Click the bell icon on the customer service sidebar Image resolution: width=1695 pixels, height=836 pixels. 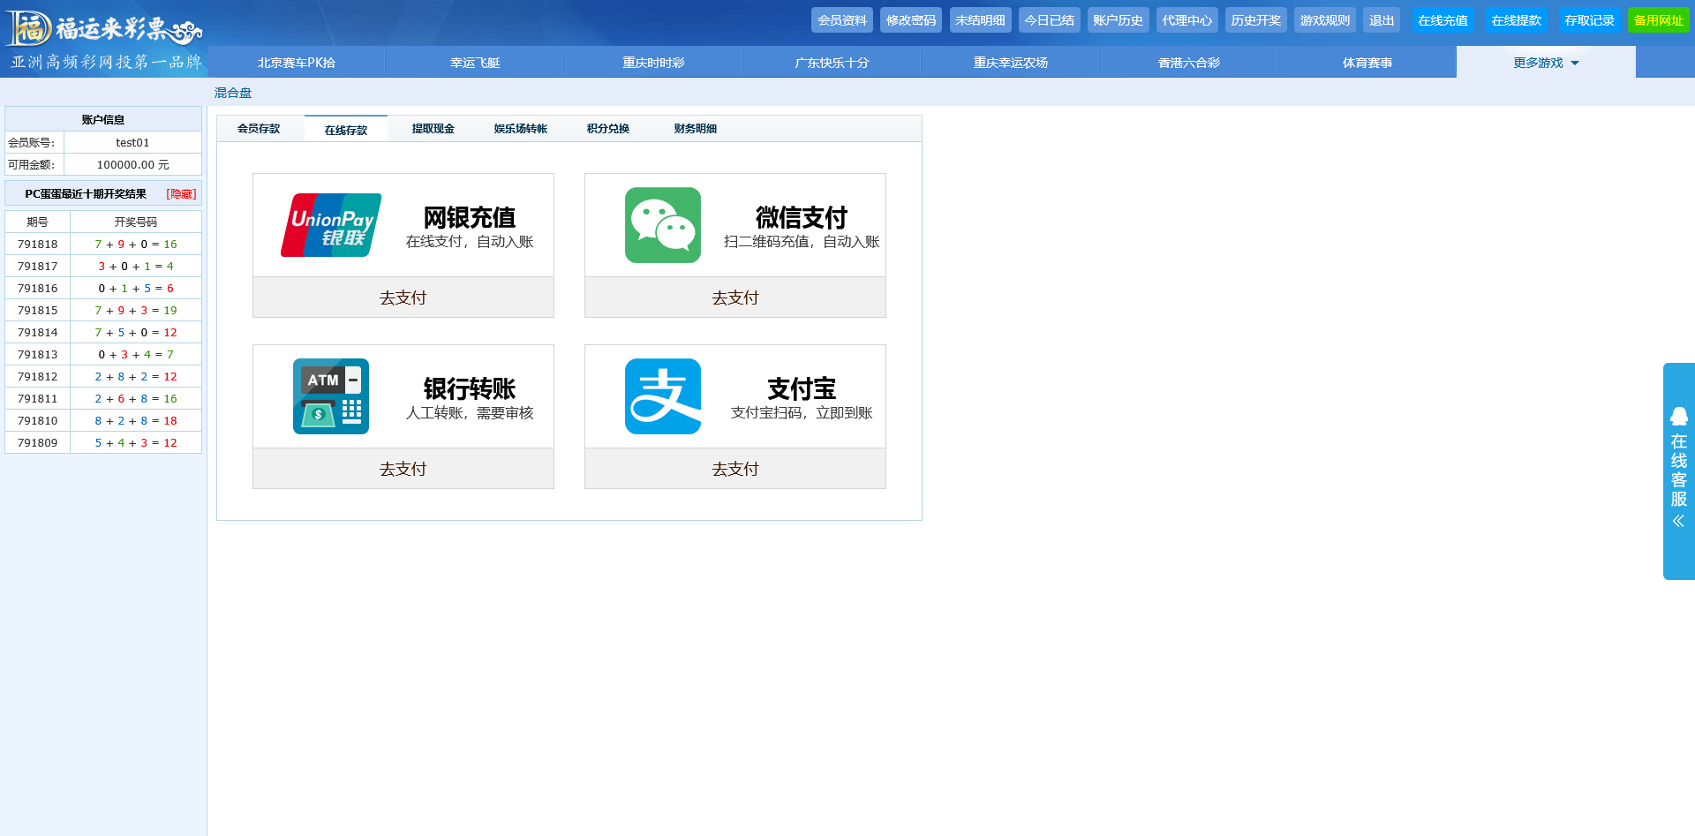(1678, 416)
